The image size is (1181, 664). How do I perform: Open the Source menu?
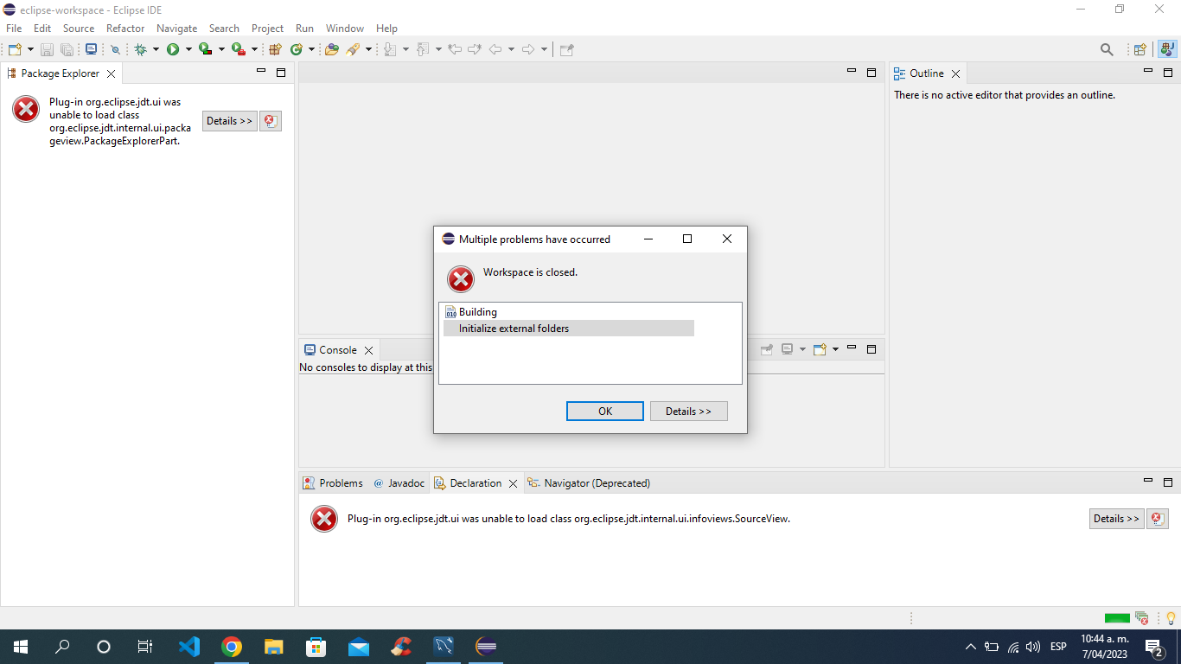click(x=79, y=29)
